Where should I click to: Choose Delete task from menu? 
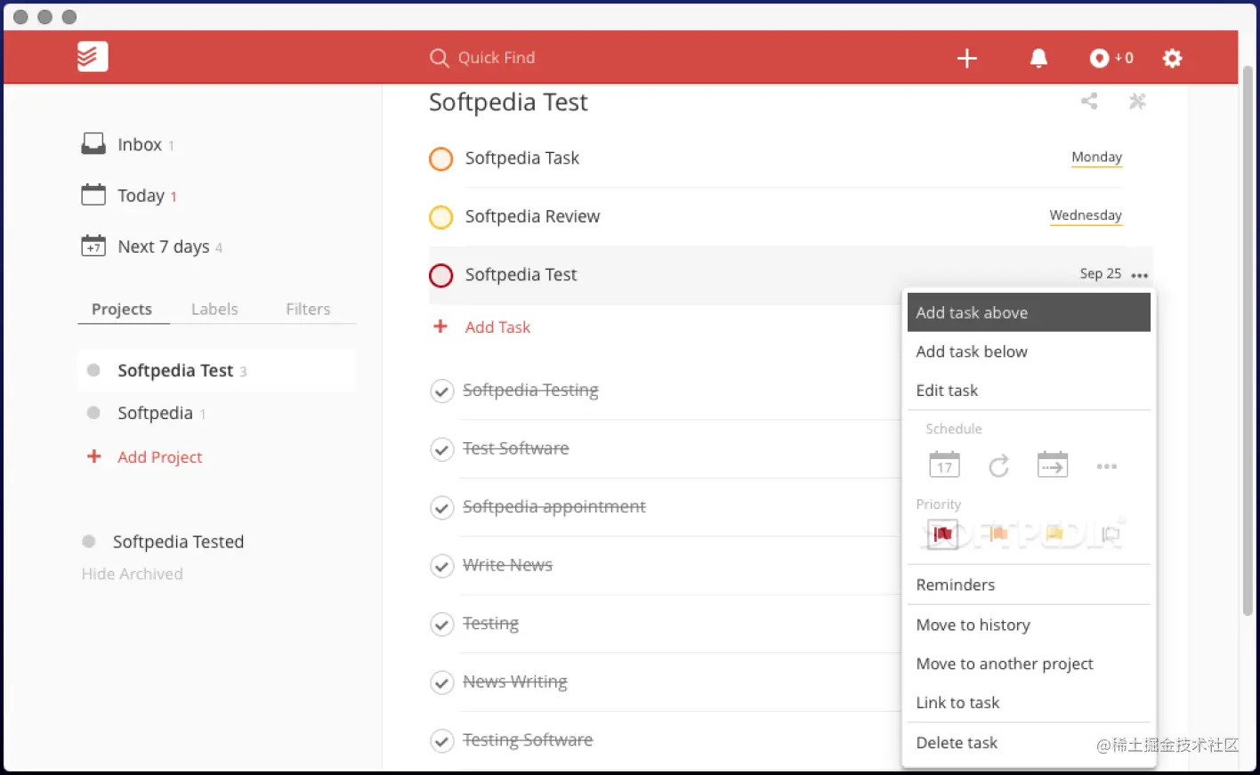click(1029, 743)
